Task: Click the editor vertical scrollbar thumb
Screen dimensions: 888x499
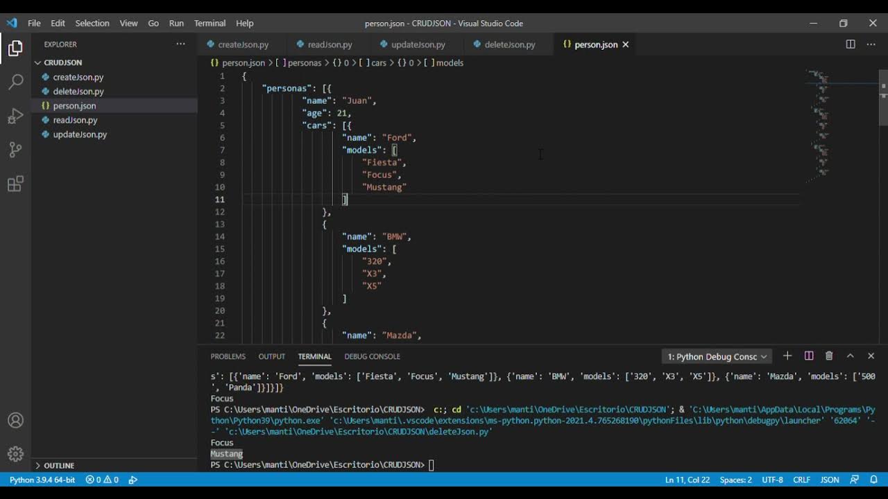Action: click(x=883, y=97)
